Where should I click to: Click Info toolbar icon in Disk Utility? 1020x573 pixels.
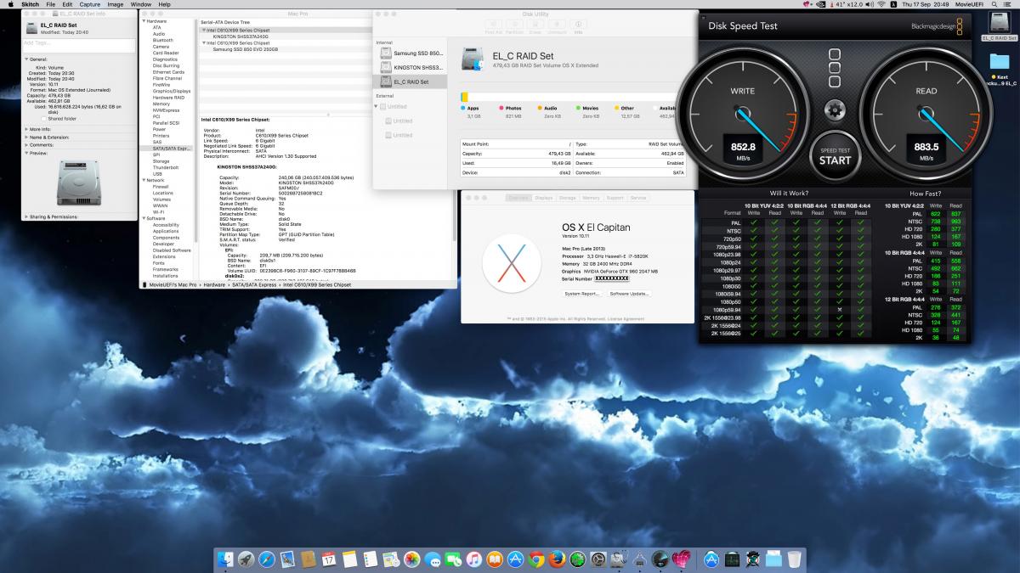click(x=578, y=27)
